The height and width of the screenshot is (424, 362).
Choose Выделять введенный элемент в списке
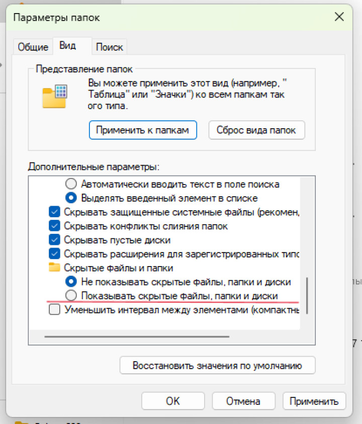(72, 198)
